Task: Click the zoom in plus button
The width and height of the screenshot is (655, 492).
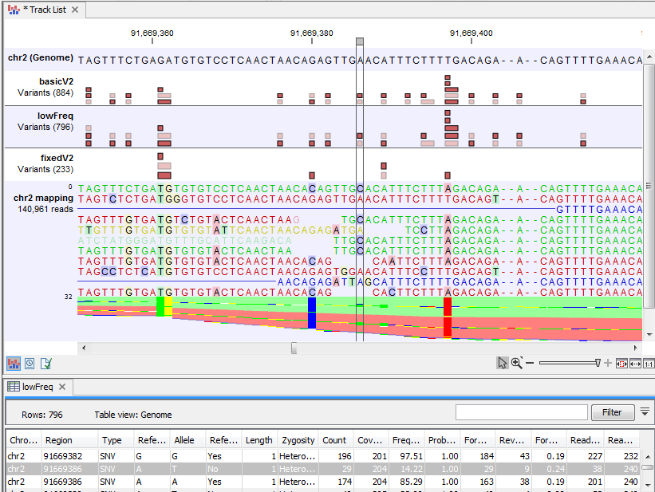Action: coord(608,363)
